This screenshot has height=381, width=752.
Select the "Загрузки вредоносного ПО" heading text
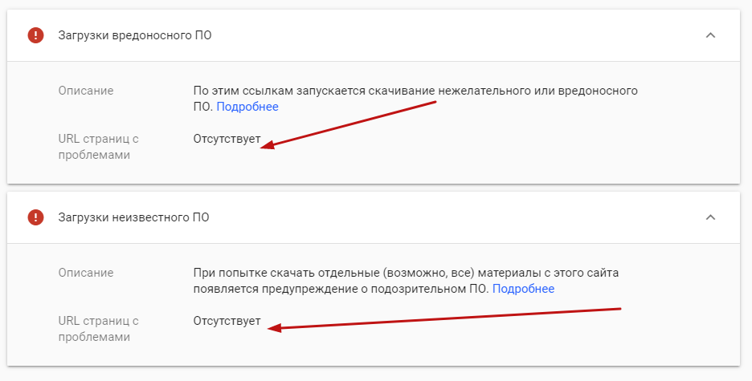(135, 35)
